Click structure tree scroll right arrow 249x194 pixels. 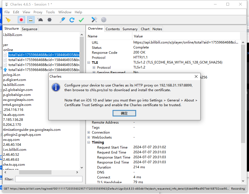(77, 172)
